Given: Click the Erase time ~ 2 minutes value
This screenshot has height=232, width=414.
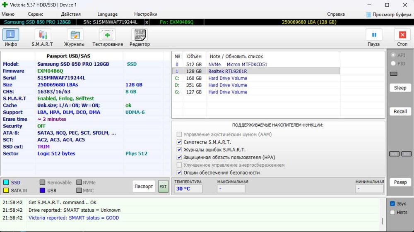Looking at the screenshot, I should point(52,119).
